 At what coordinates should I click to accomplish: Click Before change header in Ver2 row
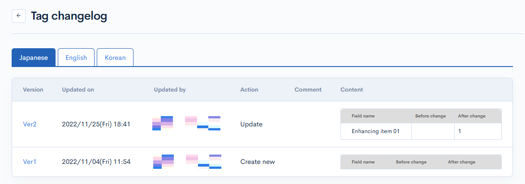click(430, 116)
